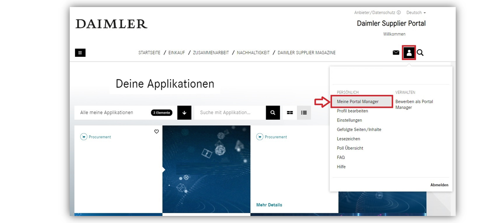500x223 pixels.
Task: Click the heart favorite icon on first card
Action: click(156, 131)
